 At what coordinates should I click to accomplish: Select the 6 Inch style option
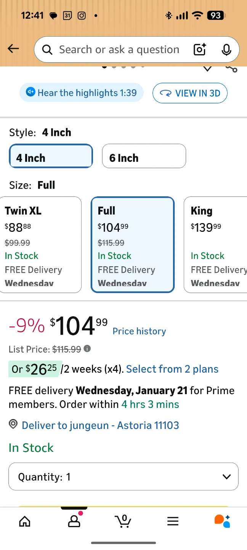click(144, 156)
